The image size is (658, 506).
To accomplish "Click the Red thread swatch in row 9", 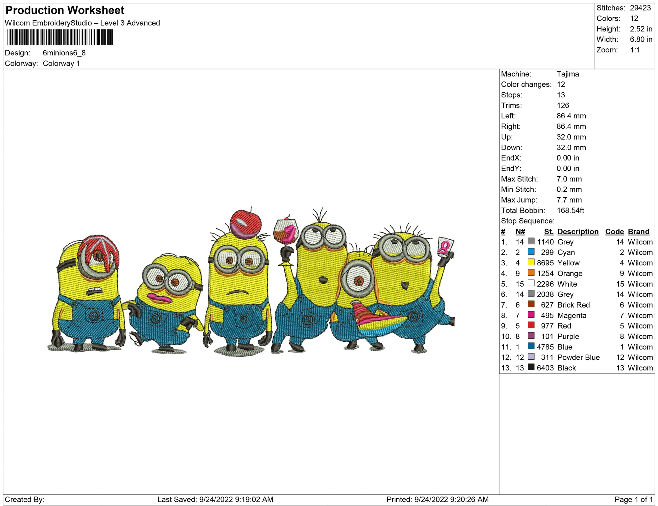I will pyautogui.click(x=531, y=325).
